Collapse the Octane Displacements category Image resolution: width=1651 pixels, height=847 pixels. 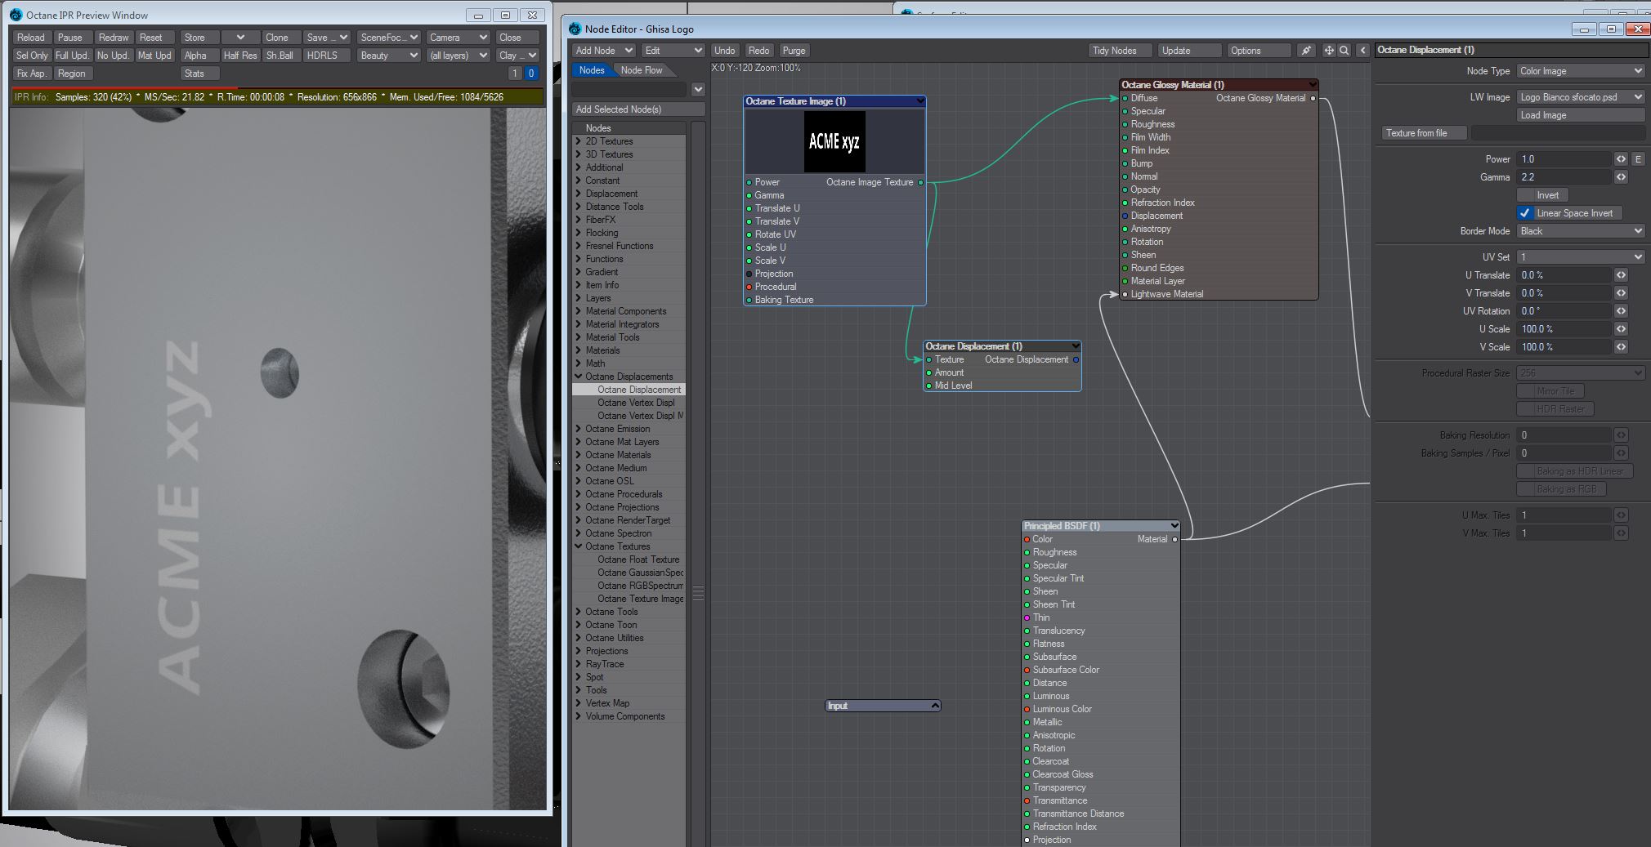click(579, 377)
